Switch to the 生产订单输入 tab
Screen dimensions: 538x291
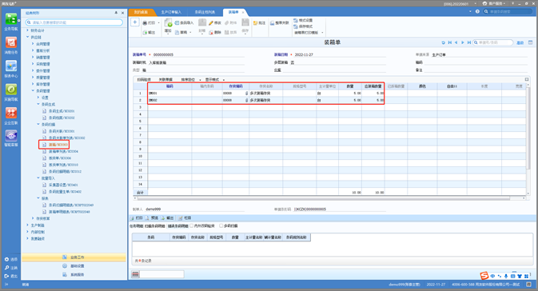(171, 12)
